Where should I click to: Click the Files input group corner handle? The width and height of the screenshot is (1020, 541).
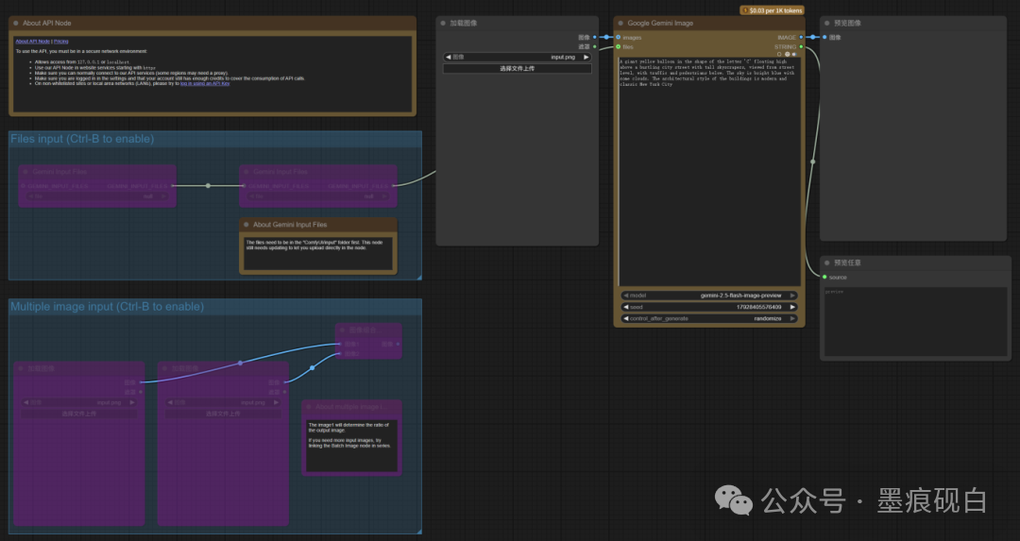click(419, 278)
